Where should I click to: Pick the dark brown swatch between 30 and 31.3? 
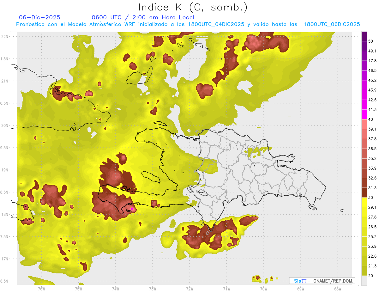pyautogui.click(x=364, y=192)
